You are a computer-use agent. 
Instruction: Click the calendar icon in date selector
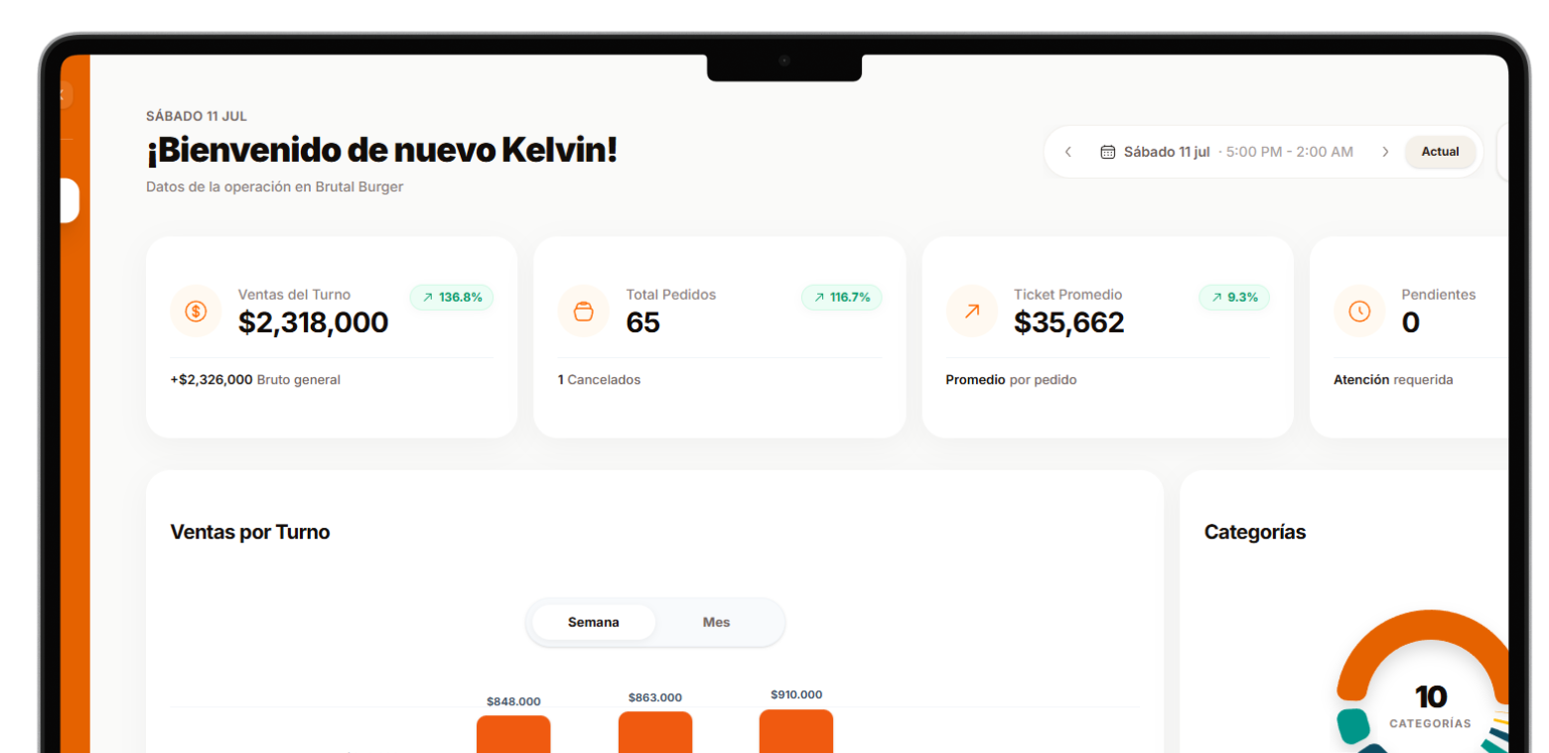tap(1108, 152)
